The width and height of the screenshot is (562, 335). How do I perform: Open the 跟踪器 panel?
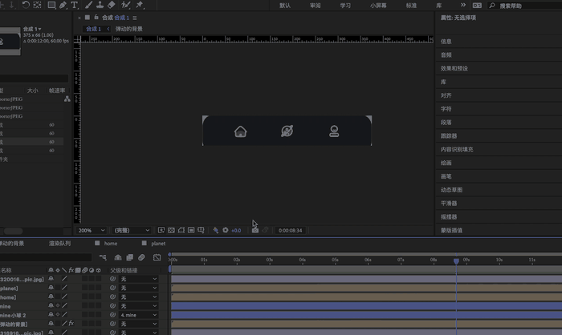point(449,136)
